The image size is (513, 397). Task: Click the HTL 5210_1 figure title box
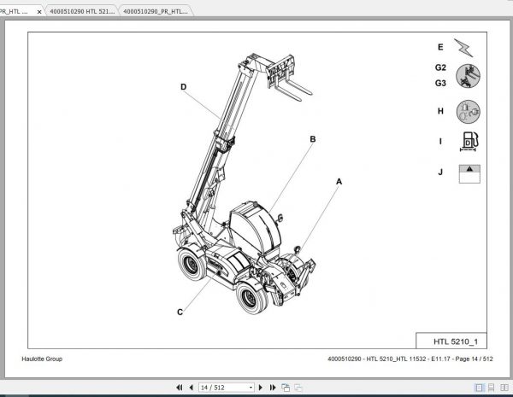tap(451, 341)
